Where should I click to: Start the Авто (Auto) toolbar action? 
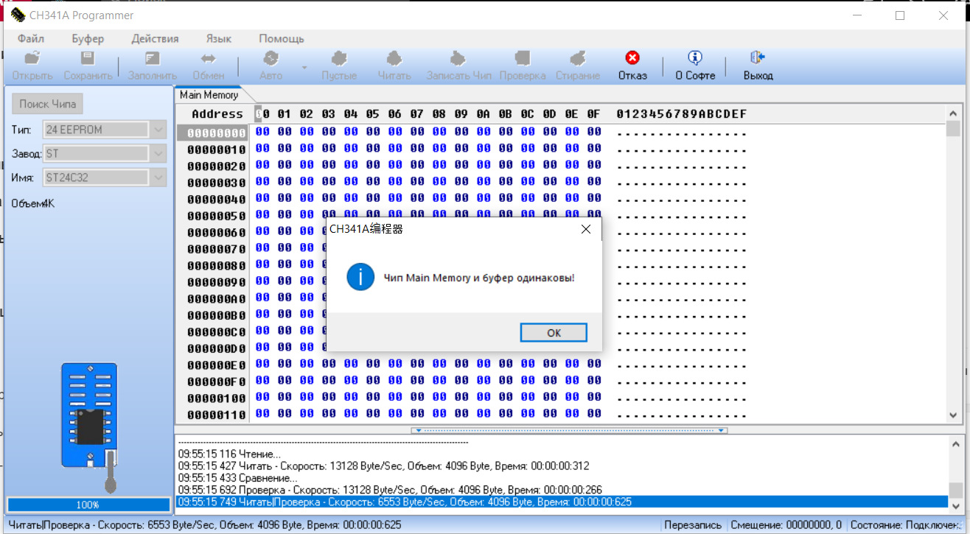[271, 58]
